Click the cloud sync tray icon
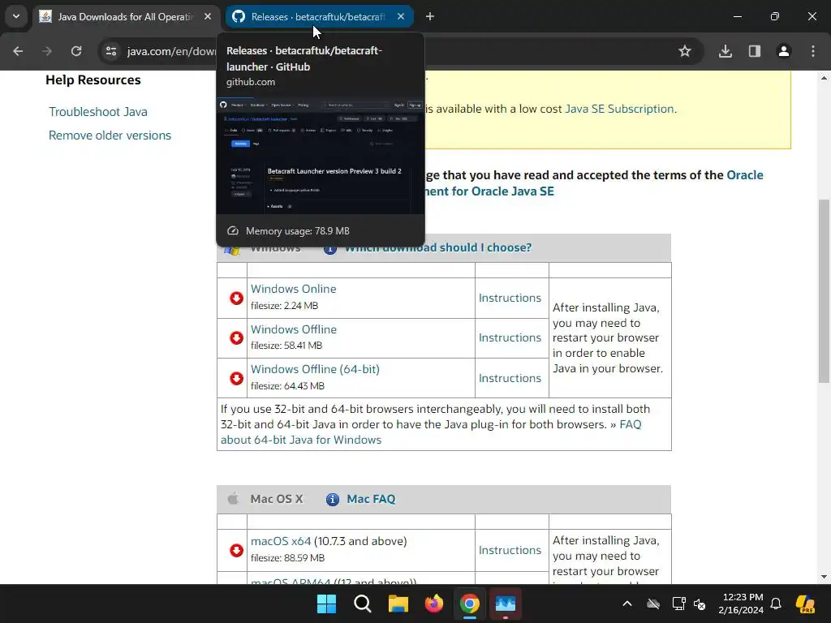831x623 pixels. [653, 604]
